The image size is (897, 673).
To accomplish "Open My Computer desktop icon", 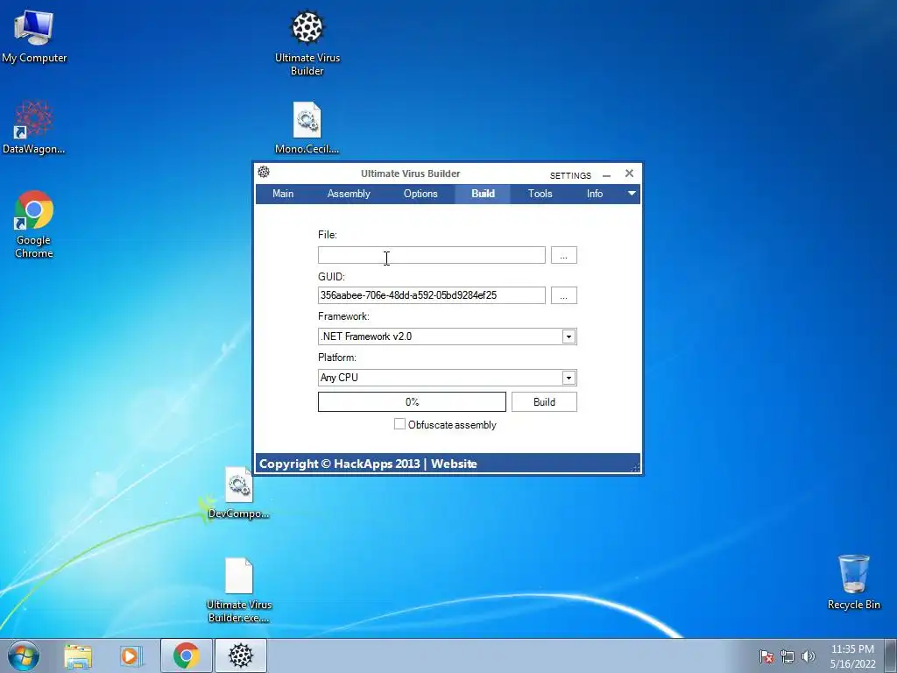I will click(x=34, y=34).
